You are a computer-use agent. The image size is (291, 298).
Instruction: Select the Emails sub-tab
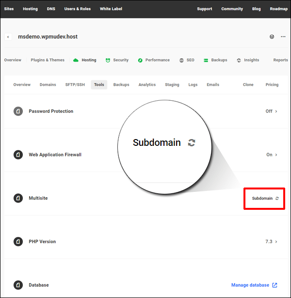coord(213,85)
